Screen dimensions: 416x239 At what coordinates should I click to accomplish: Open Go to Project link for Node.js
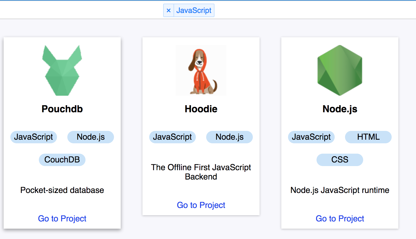tap(340, 219)
